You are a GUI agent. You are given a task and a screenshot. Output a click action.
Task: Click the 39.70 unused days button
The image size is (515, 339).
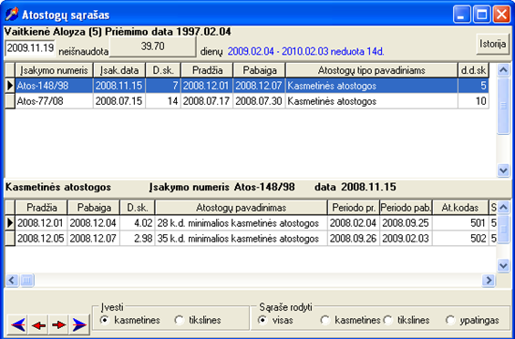tap(152, 46)
